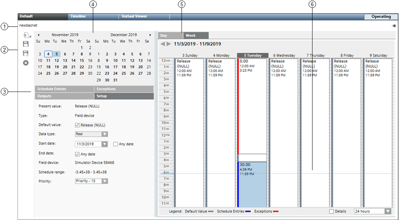Switch to the Day view tab
This screenshot has width=399, height=220.
point(169,35)
